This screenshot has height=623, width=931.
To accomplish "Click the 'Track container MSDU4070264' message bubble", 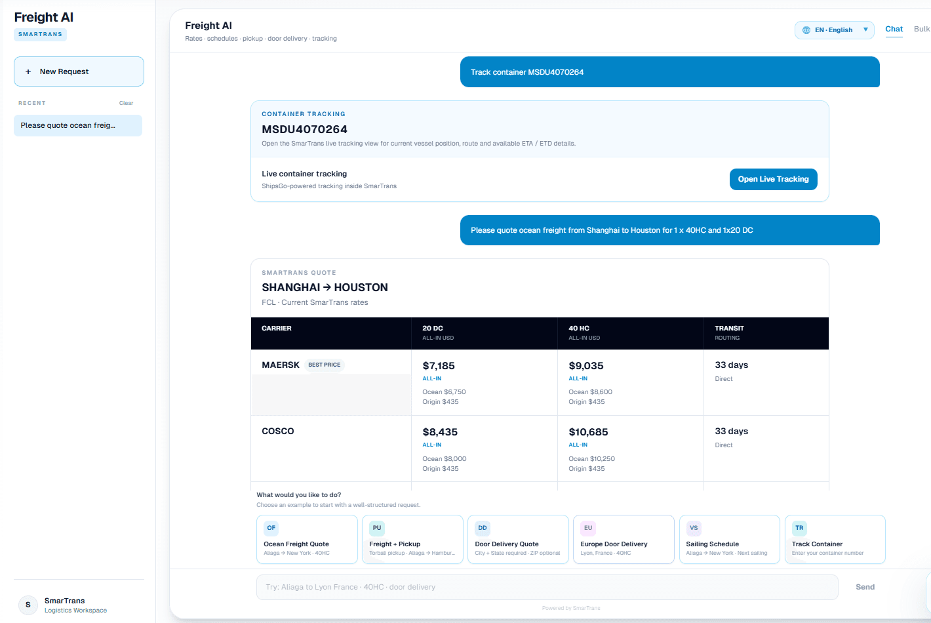I will [x=670, y=72].
